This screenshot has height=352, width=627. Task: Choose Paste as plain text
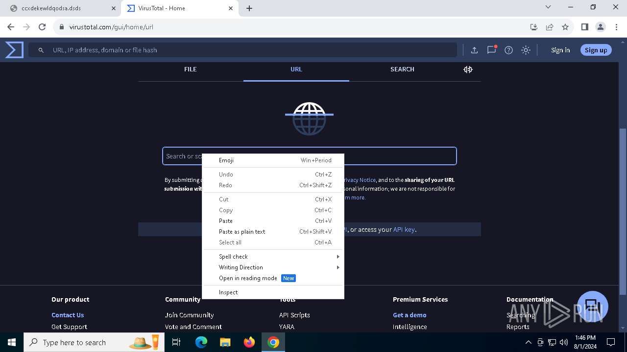[273, 232]
